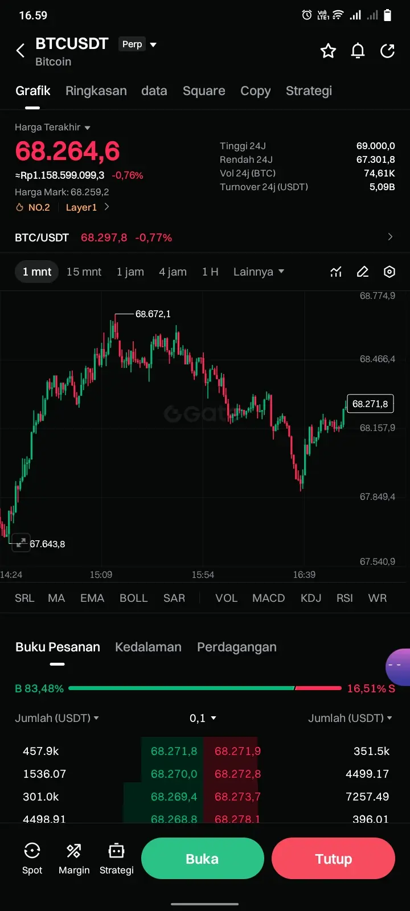Select the chart drawing pencil tool
410x911 pixels.
pyautogui.click(x=363, y=272)
